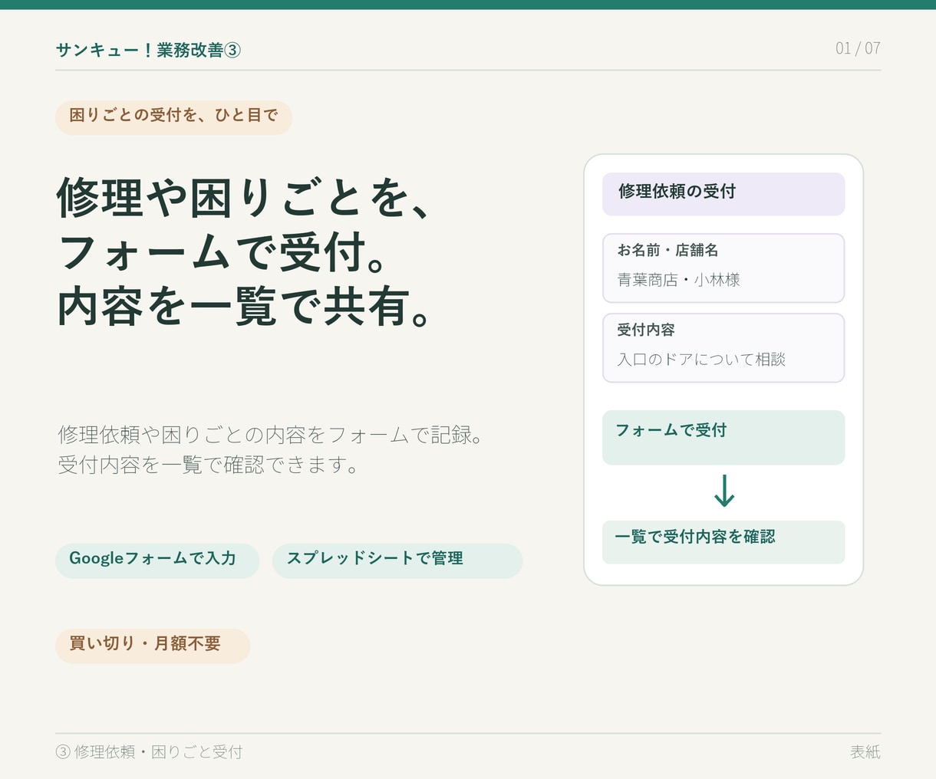Select the スプレッドシートで管理 pill

coord(397,560)
